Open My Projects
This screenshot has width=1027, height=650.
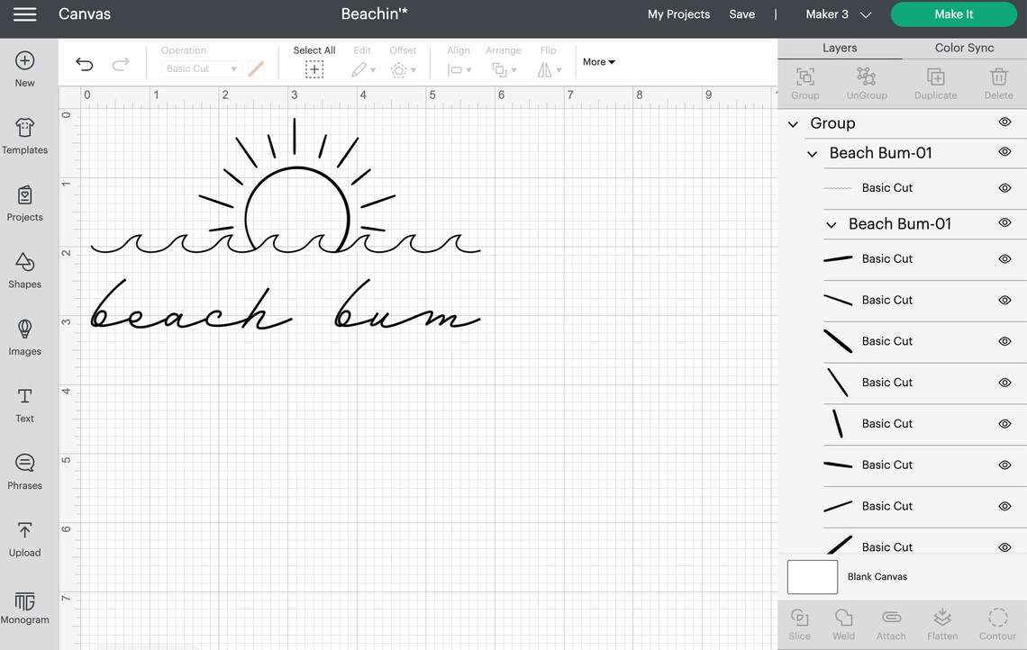click(678, 14)
